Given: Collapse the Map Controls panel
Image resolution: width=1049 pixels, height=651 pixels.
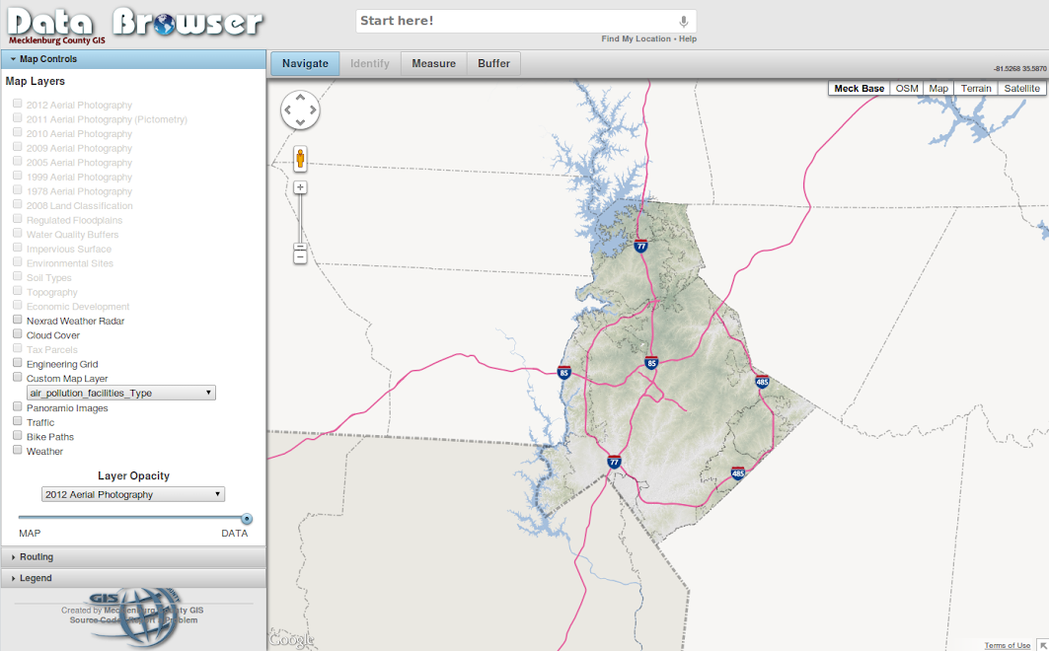Looking at the screenshot, I should (134, 59).
